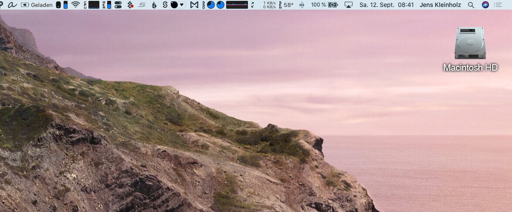Click the SEN 58° temperature sensor
512x212 pixels.
[x=286, y=5]
